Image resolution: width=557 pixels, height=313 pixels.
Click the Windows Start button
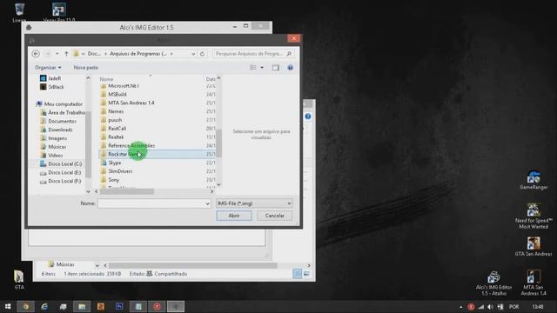8,306
